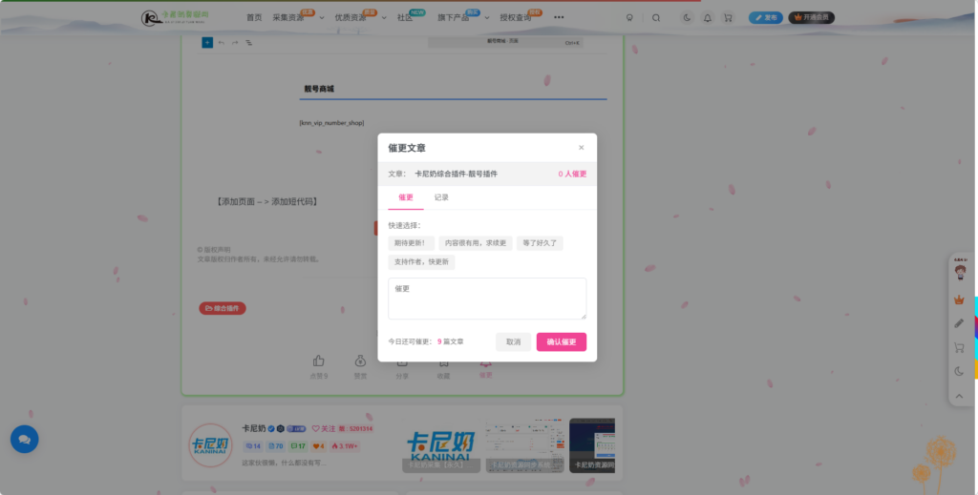The image size is (978, 495).
Task: Click the orange heart badge 4
Action: 319,446
